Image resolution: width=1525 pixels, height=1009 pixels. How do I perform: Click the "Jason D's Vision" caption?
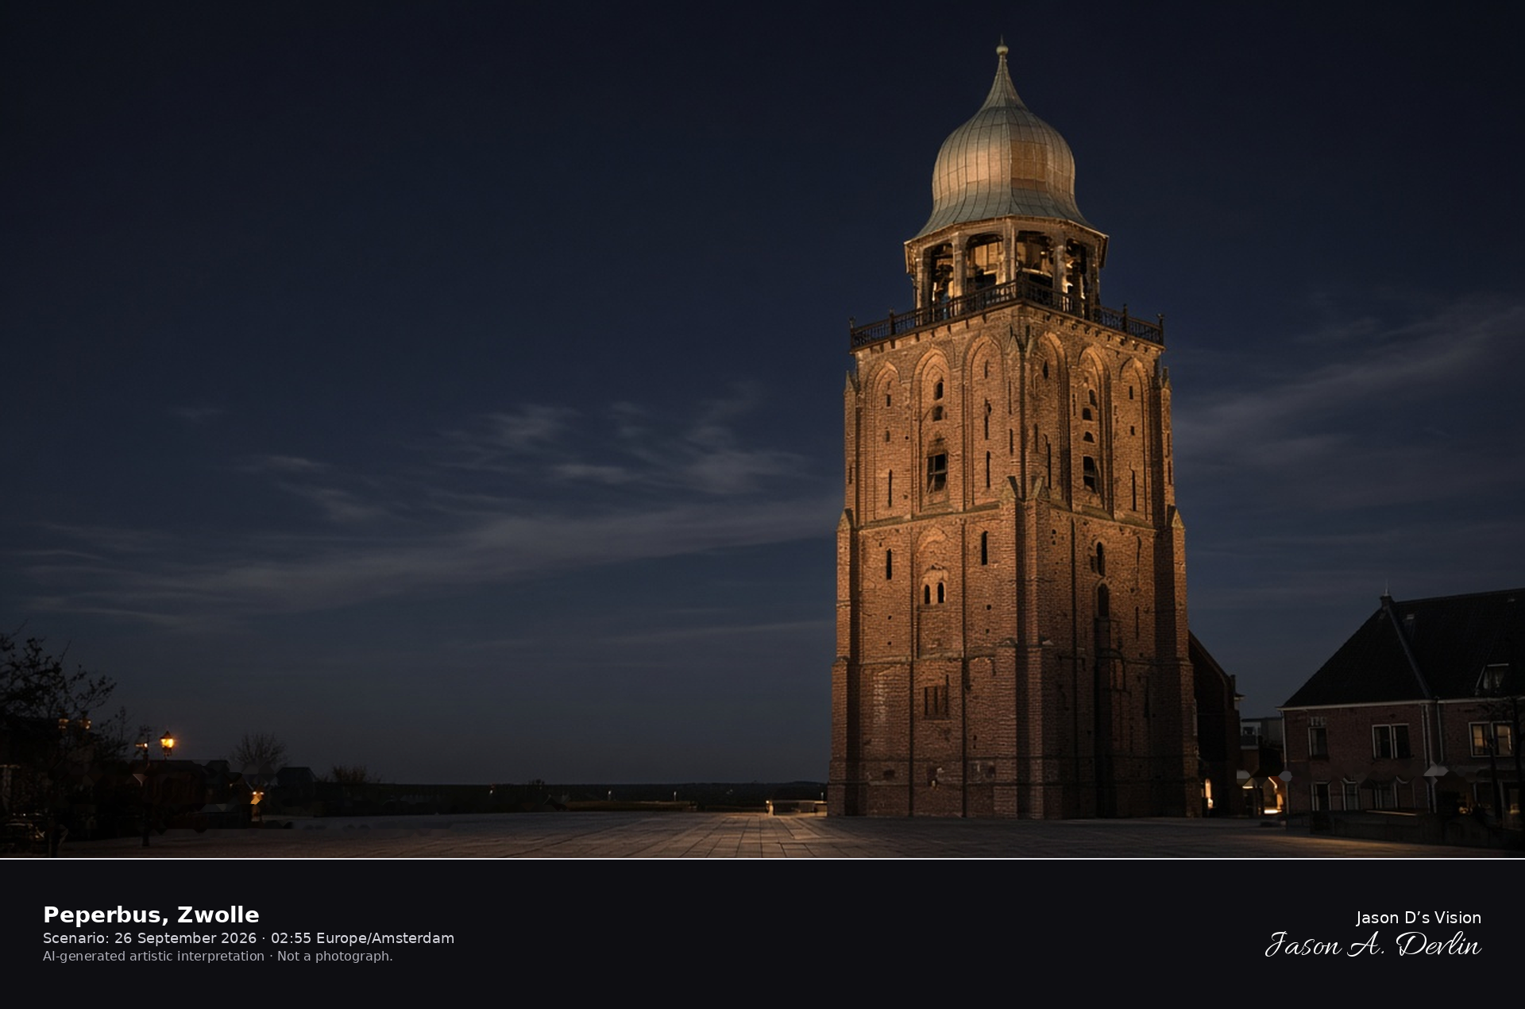coord(1418,918)
